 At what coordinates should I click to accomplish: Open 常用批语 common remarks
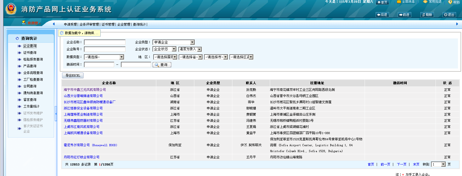click(x=432, y=2)
